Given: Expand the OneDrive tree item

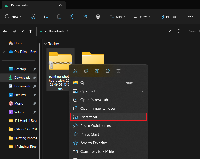Looking at the screenshot, I should tap(3, 52).
